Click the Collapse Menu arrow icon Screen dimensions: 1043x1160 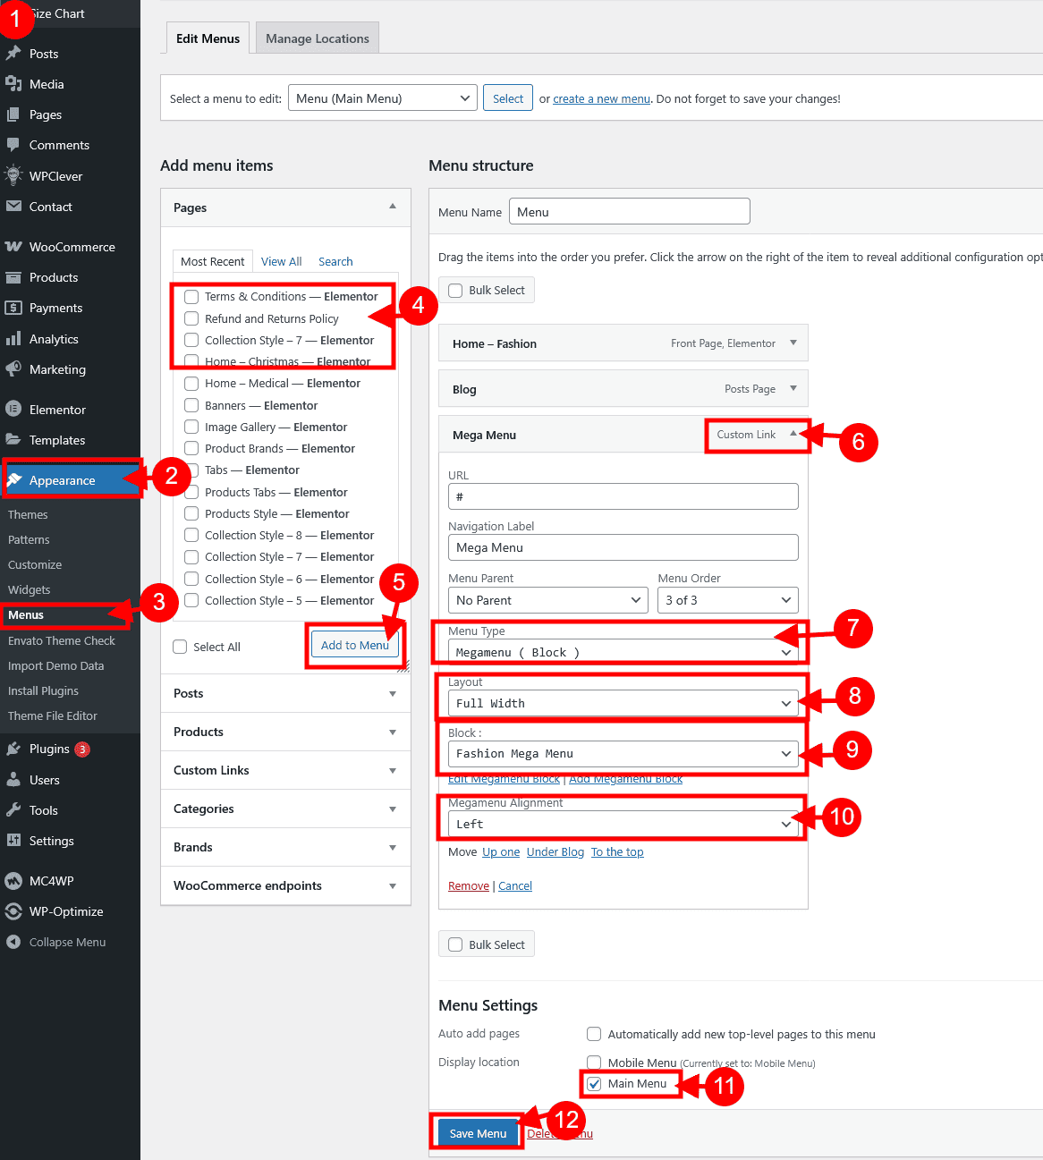(13, 942)
